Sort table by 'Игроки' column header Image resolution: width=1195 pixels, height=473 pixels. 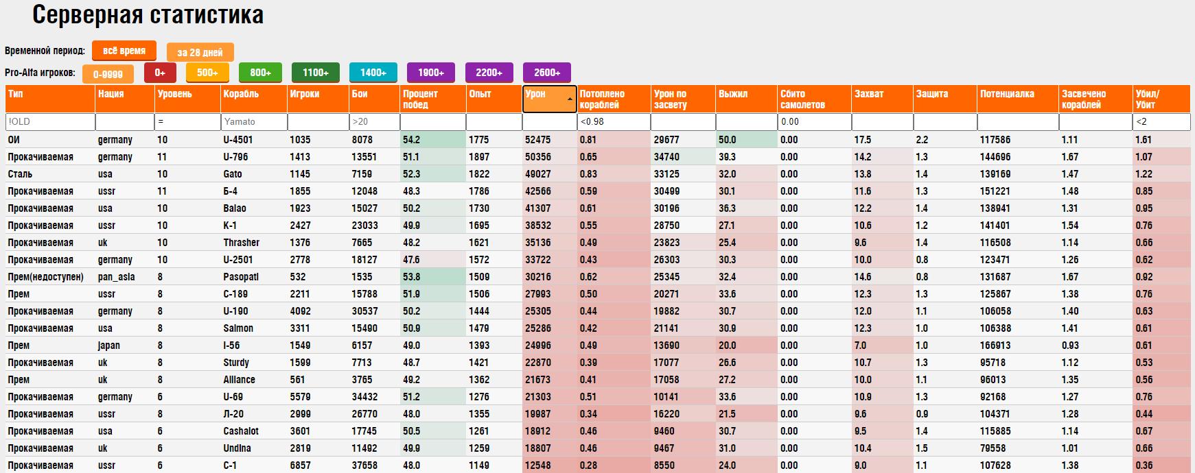click(x=318, y=99)
